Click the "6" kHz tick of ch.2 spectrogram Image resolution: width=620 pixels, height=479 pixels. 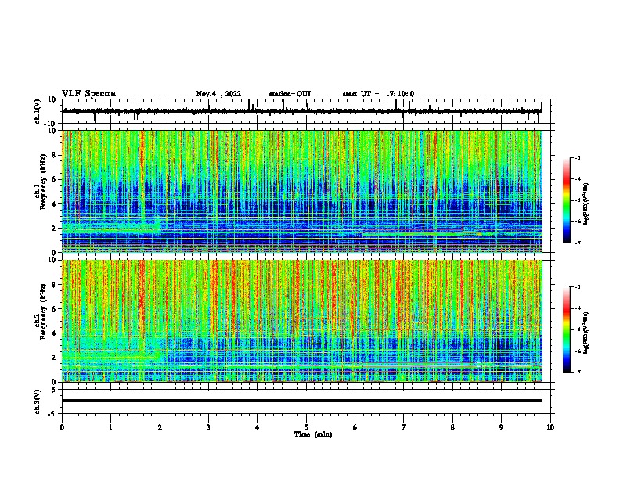tap(55, 309)
